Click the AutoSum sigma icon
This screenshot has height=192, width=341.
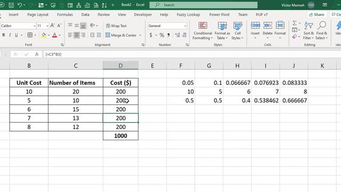pyautogui.click(x=295, y=23)
